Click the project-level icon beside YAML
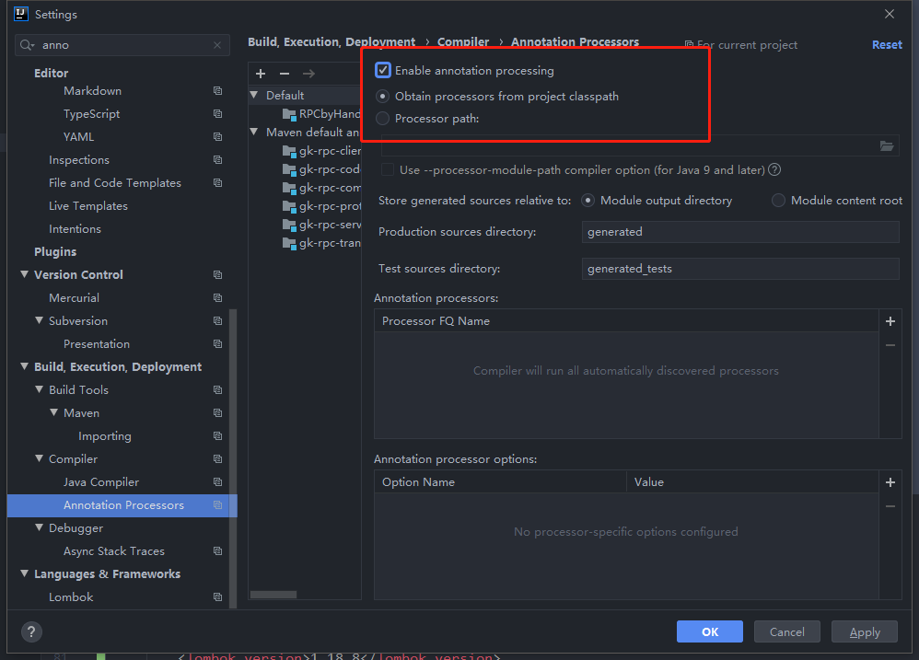This screenshot has height=660, width=919. (218, 136)
